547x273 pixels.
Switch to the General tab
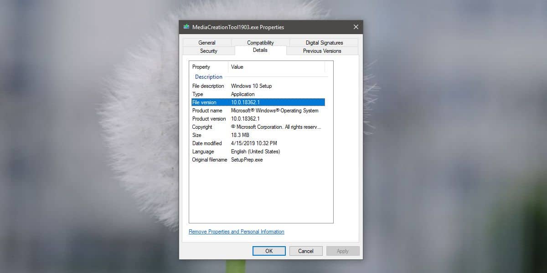[x=207, y=43]
